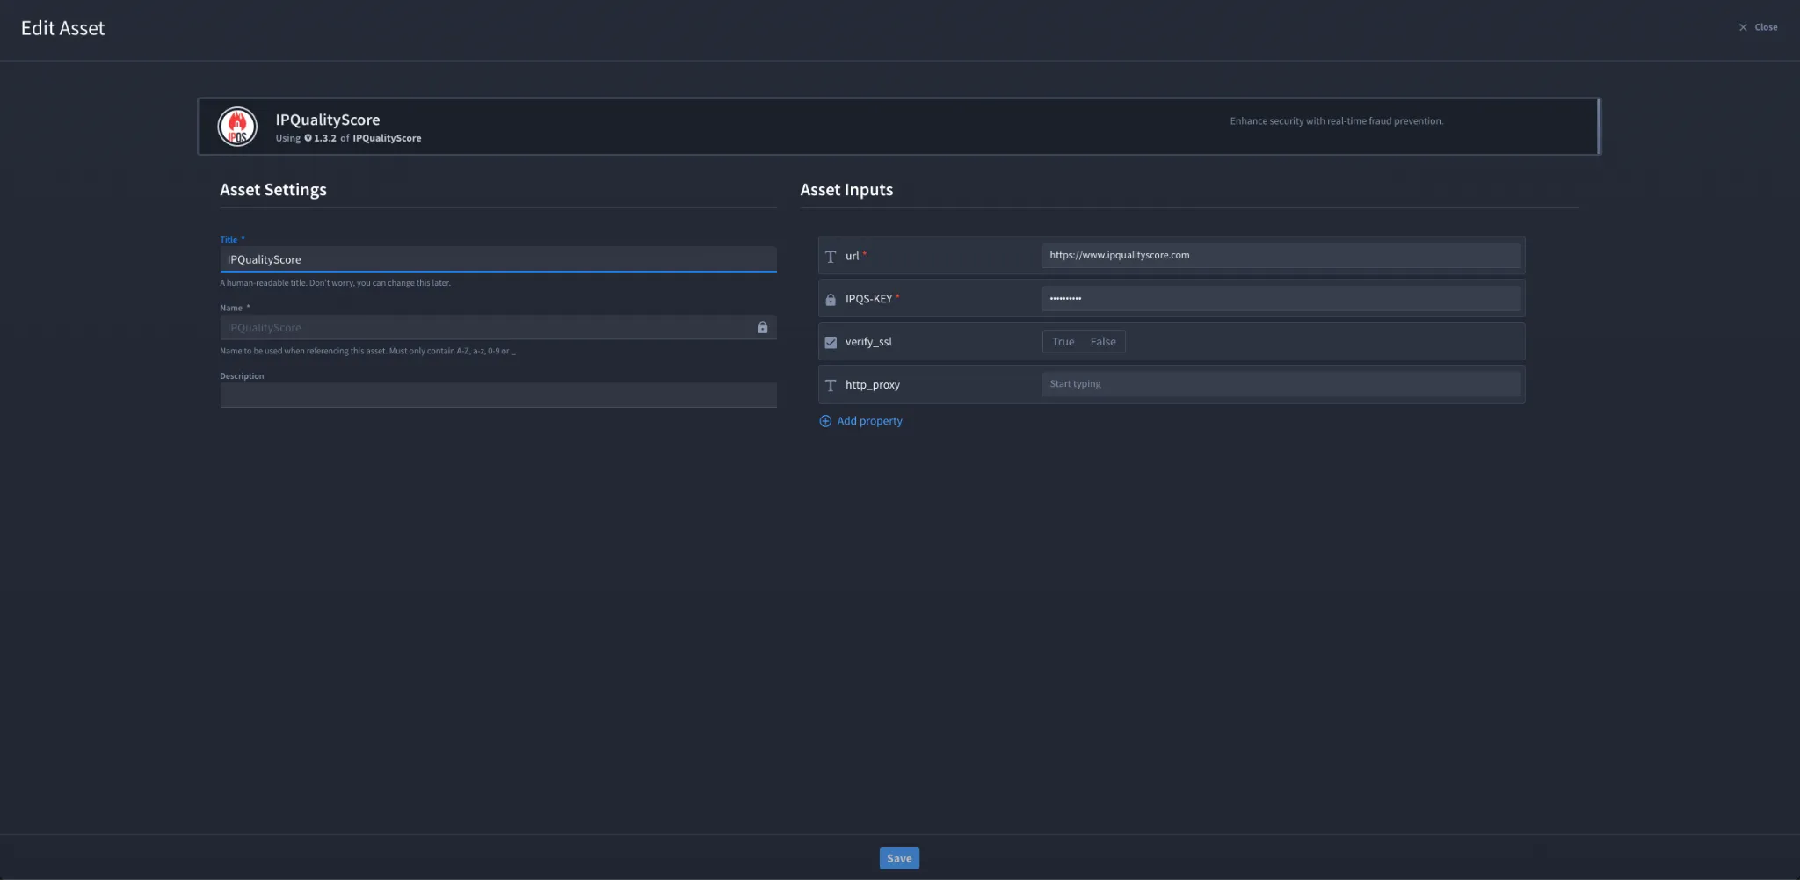Click the checkbox icon beside verify_ssl
Image resolution: width=1800 pixels, height=880 pixels.
[x=831, y=342]
